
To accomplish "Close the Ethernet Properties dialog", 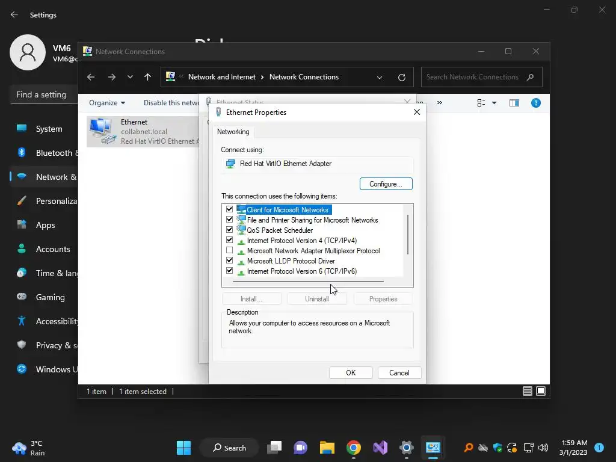I will point(417,112).
